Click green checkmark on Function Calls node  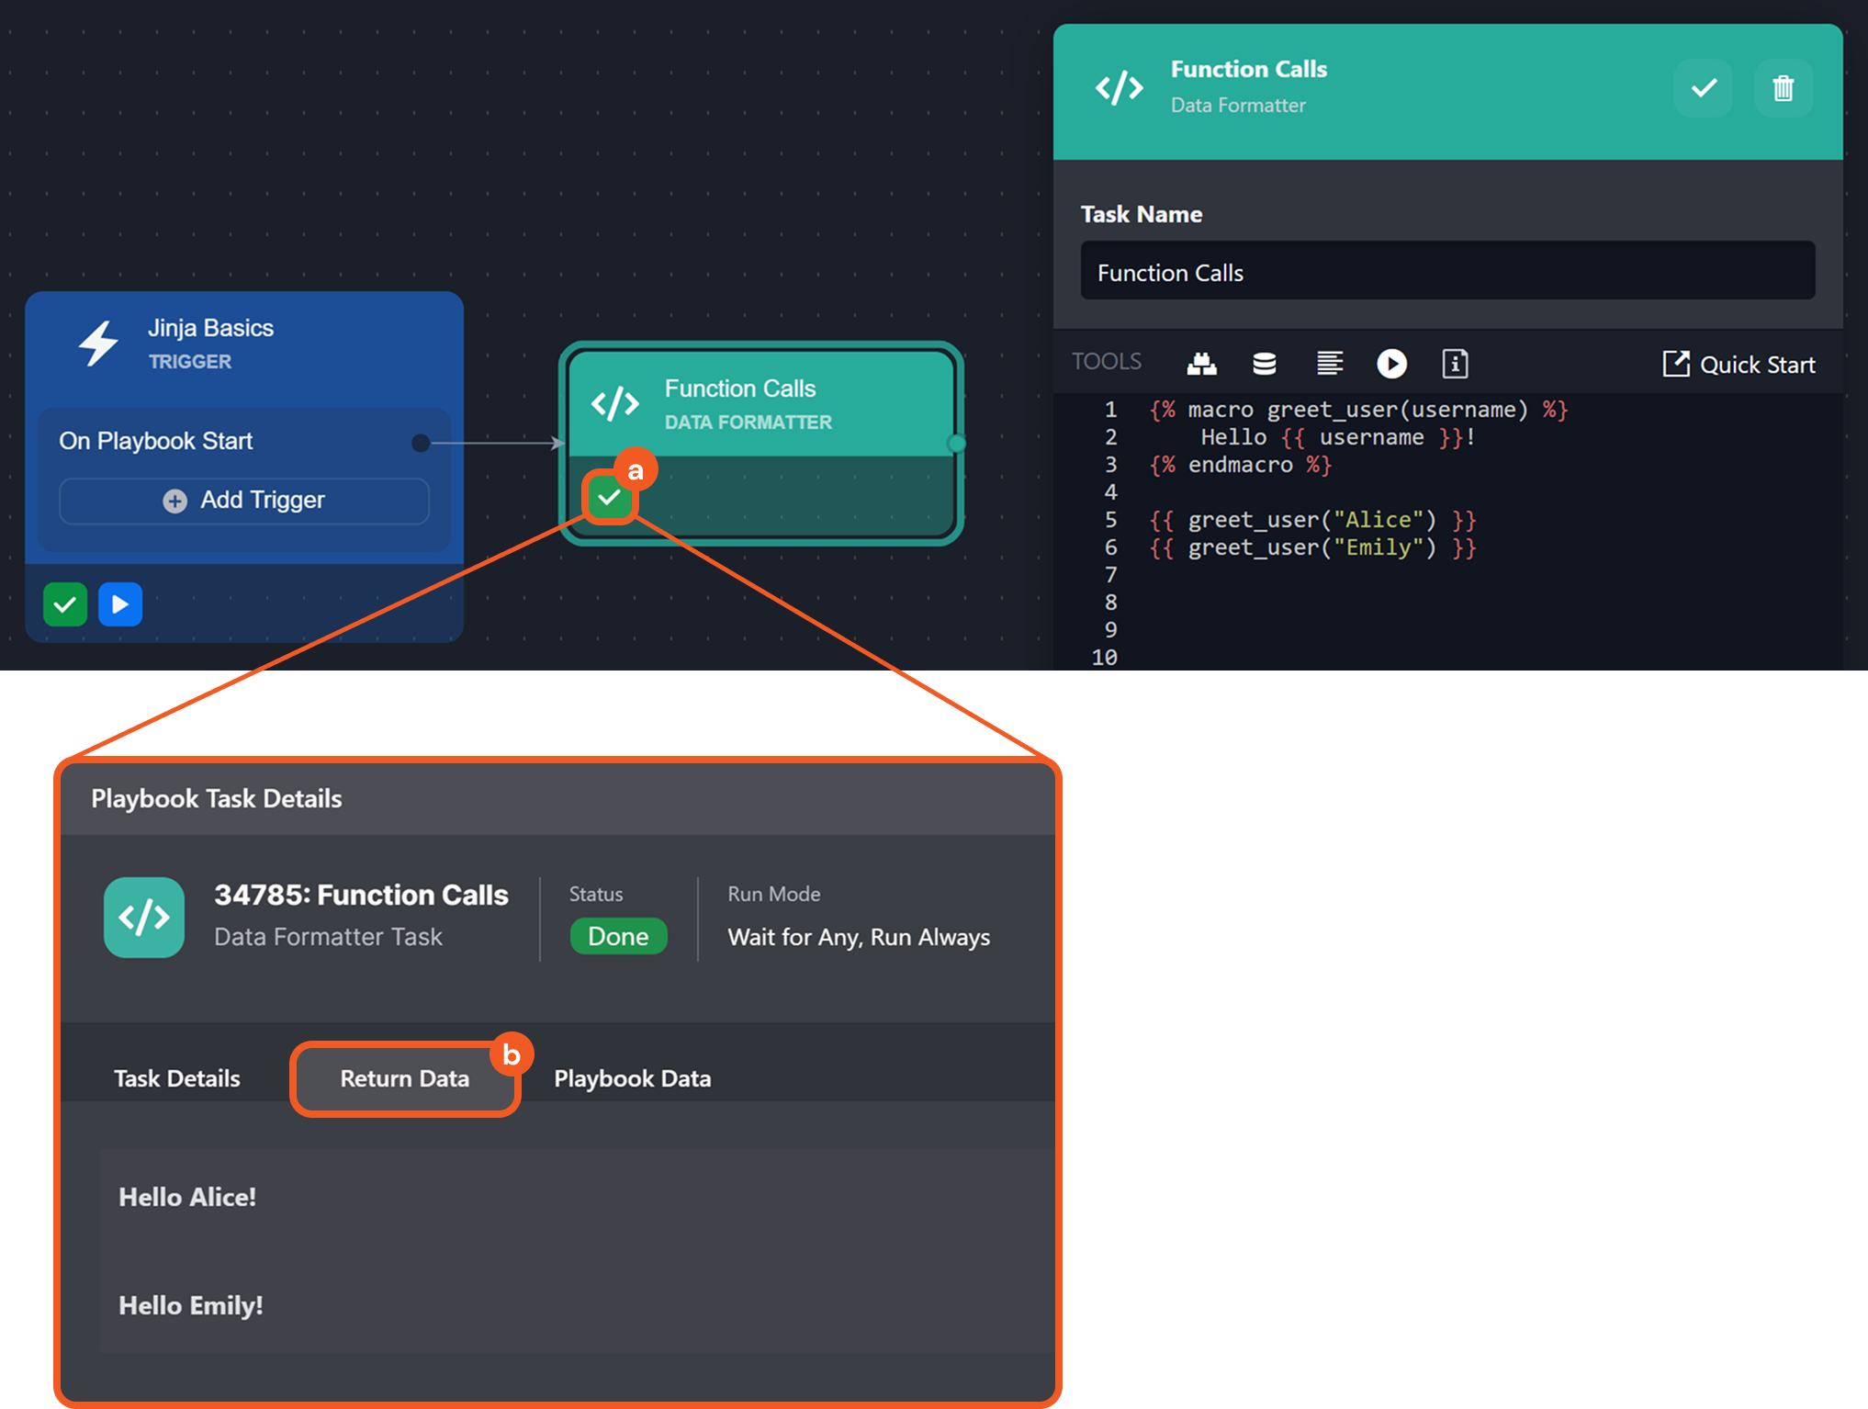[x=609, y=498]
